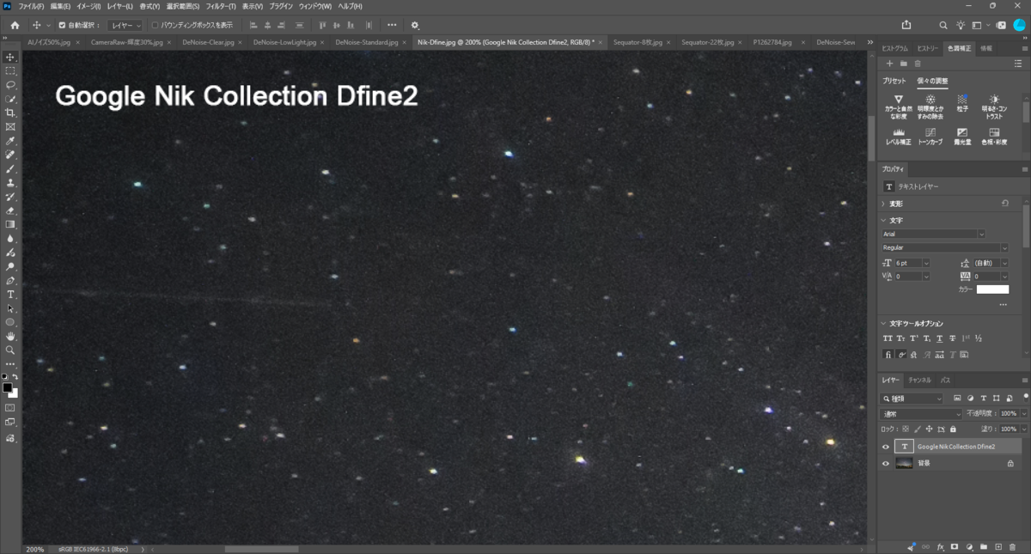Image resolution: width=1031 pixels, height=554 pixels.
Task: Hide the 背景 background layer
Action: [886, 463]
